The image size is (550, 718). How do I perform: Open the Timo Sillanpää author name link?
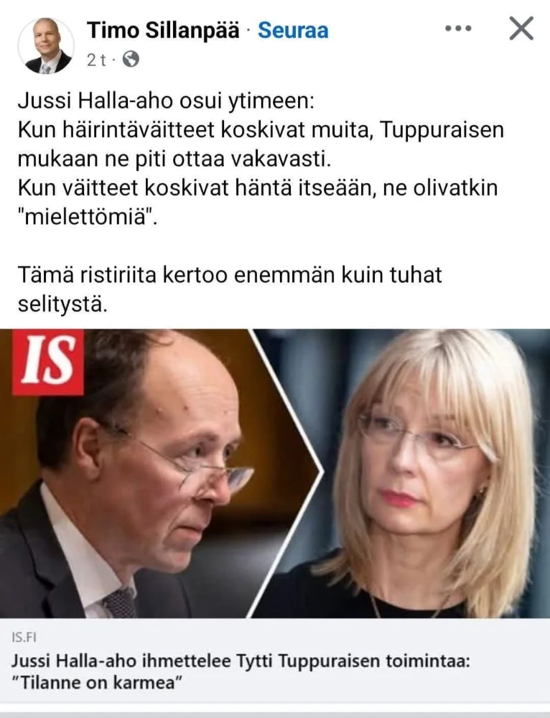(x=163, y=31)
